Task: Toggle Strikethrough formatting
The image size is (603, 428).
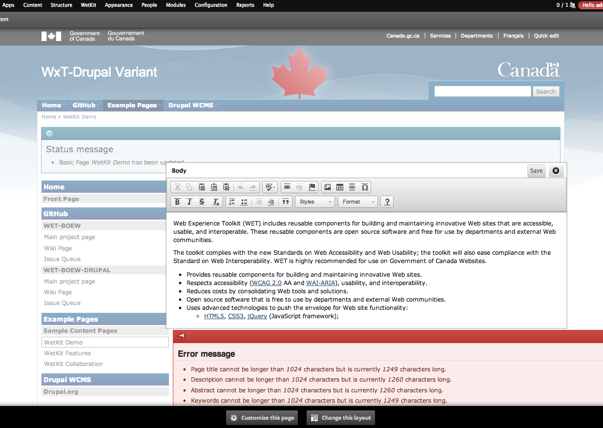Action: [x=202, y=202]
